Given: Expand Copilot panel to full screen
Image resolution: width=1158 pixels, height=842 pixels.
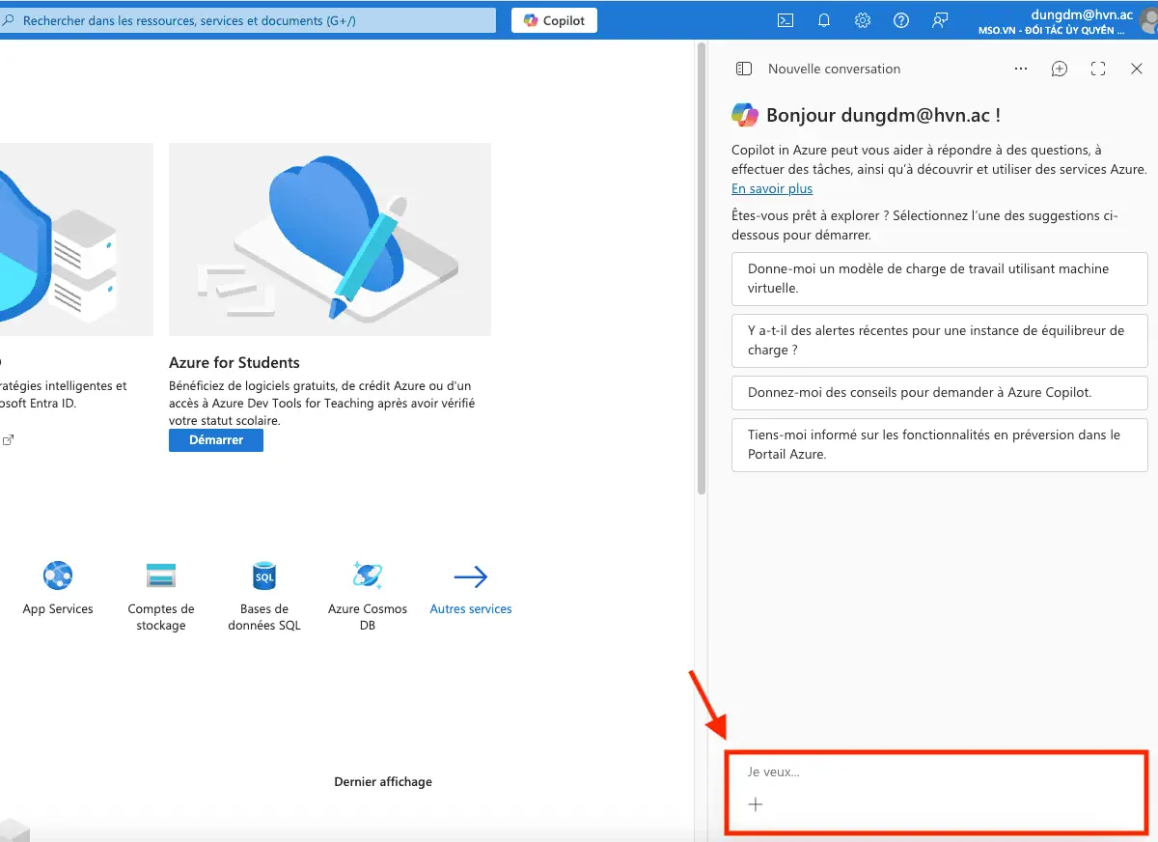Looking at the screenshot, I should coord(1098,69).
